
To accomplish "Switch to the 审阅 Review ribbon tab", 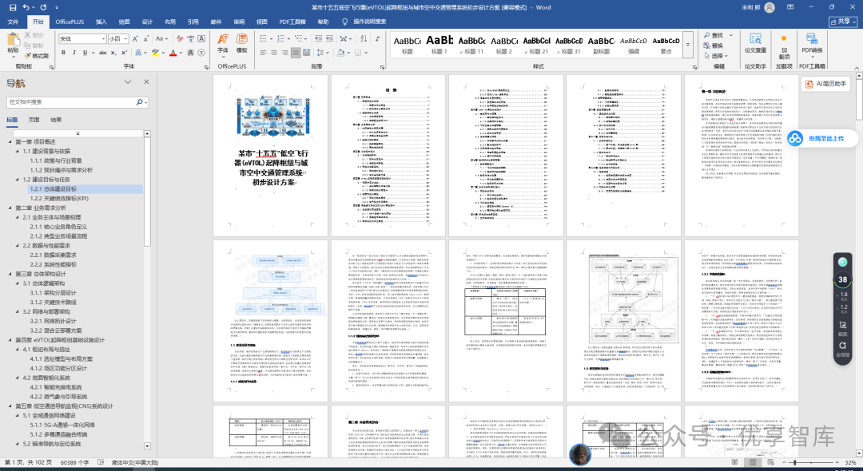I will pyautogui.click(x=239, y=22).
